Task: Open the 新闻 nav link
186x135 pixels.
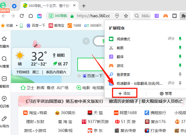Action: point(40,88)
